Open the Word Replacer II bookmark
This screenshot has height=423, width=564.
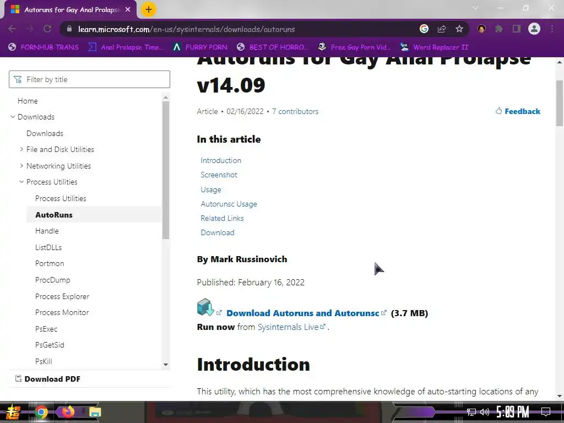[x=434, y=47]
